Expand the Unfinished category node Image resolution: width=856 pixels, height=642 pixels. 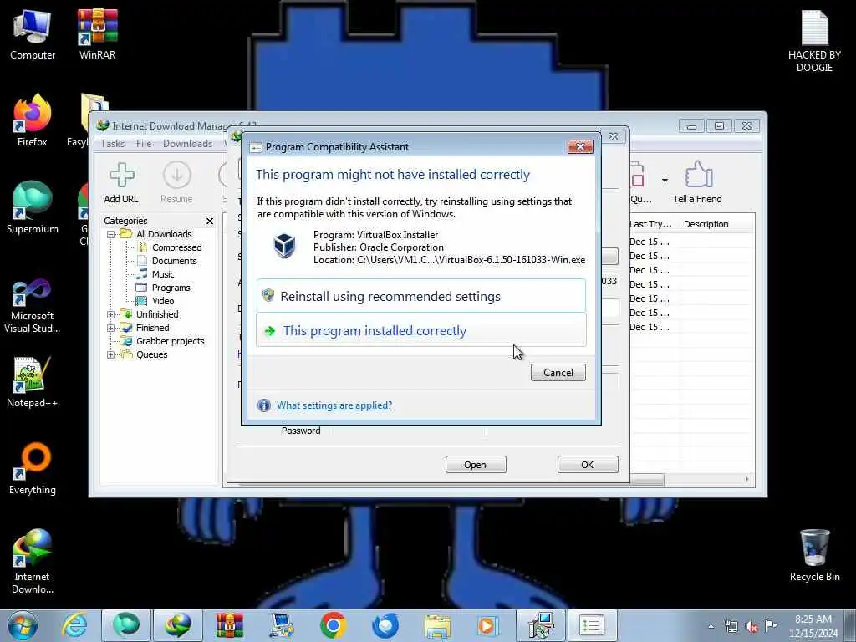pos(111,314)
